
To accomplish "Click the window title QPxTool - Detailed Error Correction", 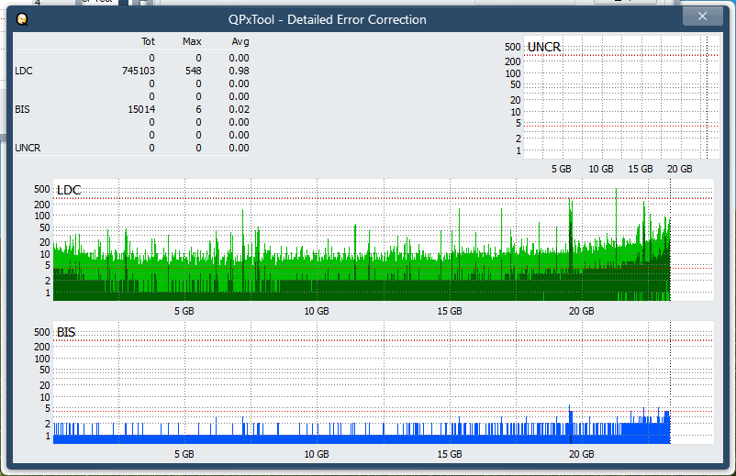I will tap(328, 19).
